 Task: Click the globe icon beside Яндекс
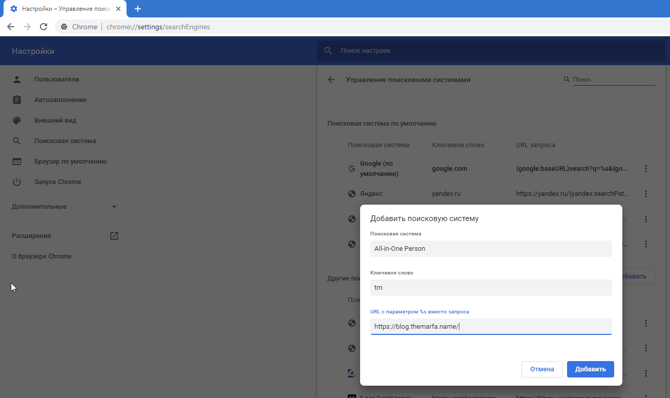[352, 194]
